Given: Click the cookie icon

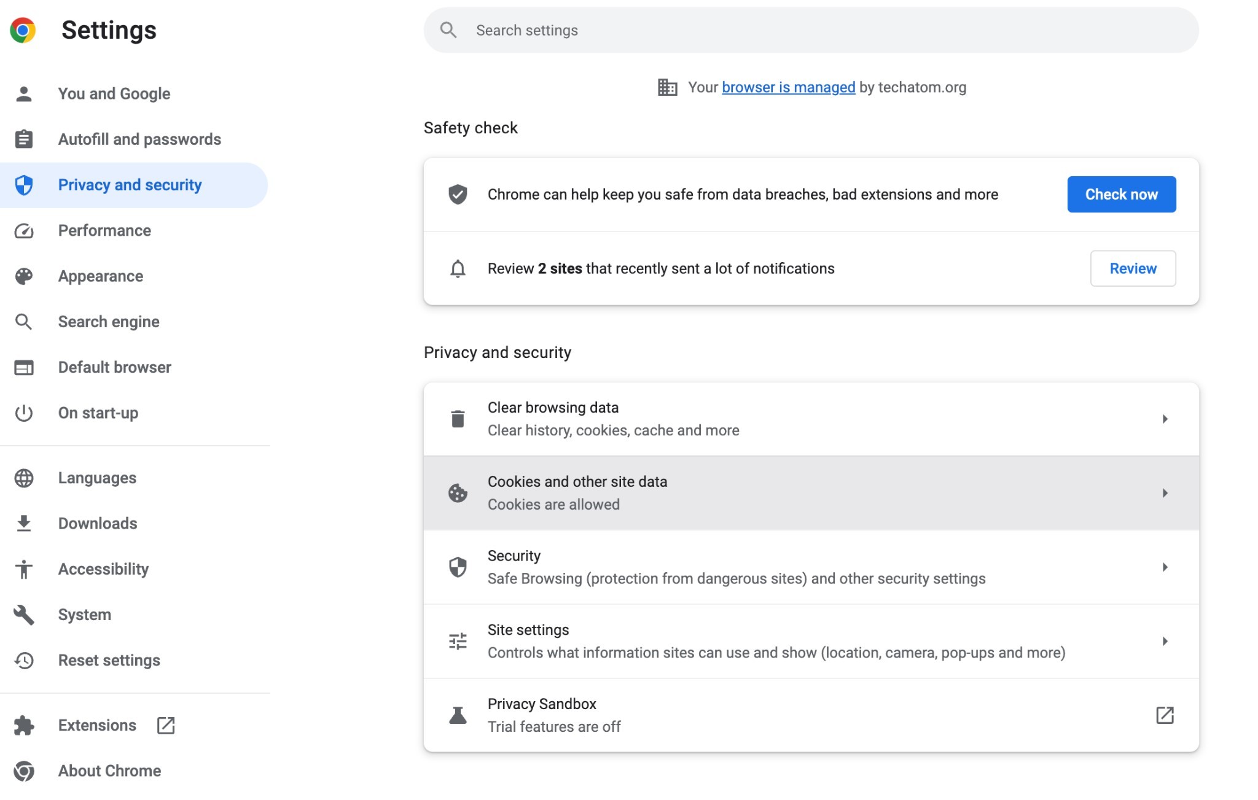Looking at the screenshot, I should pyautogui.click(x=458, y=493).
